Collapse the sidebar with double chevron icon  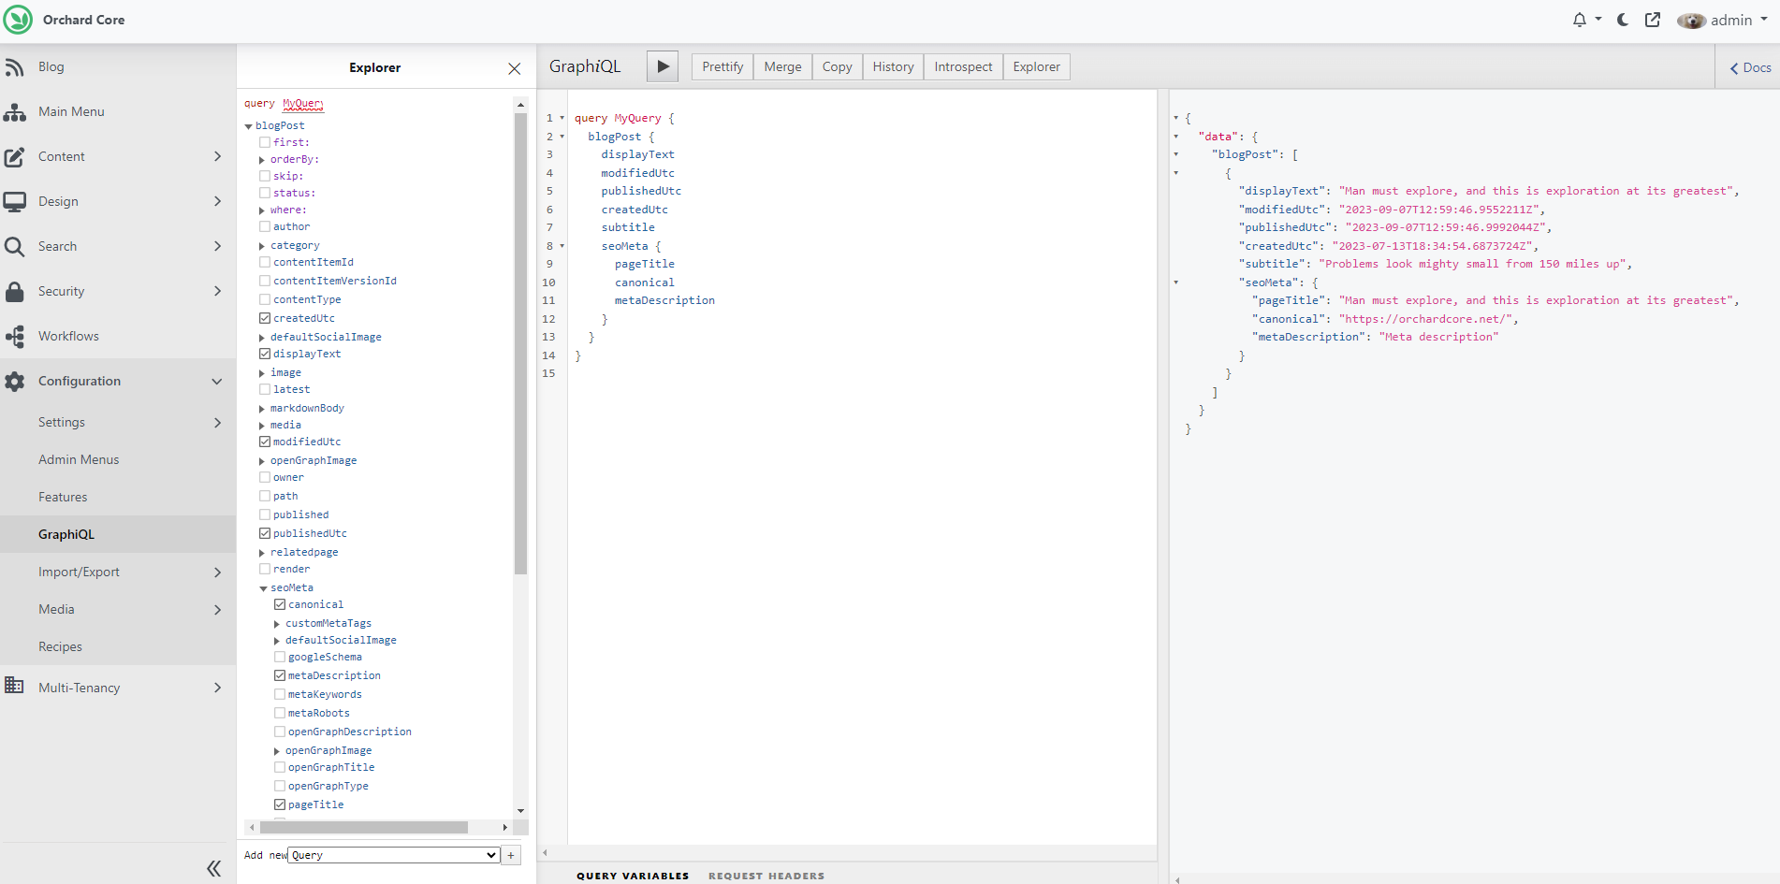point(213,869)
